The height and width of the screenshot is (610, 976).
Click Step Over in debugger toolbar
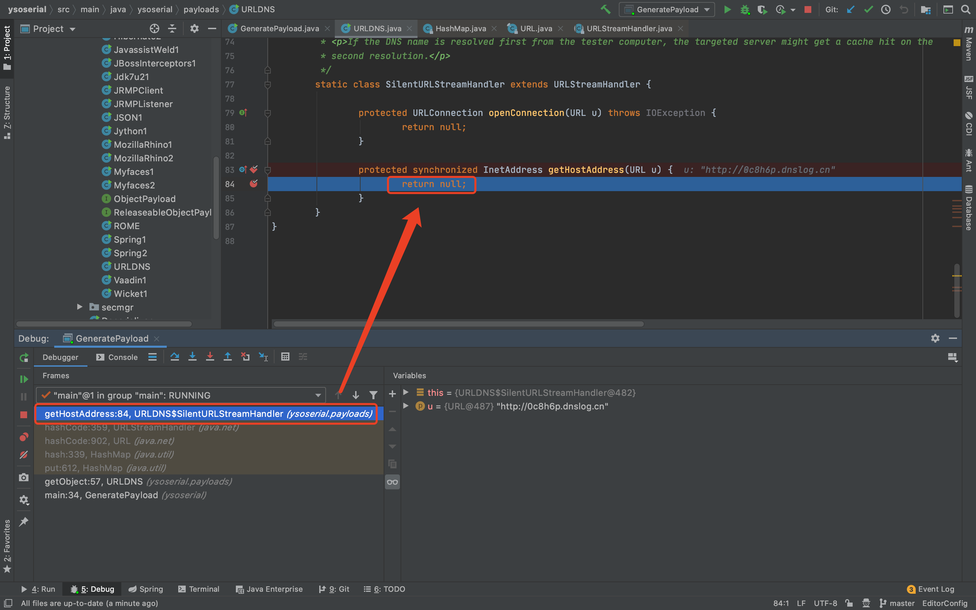point(175,357)
